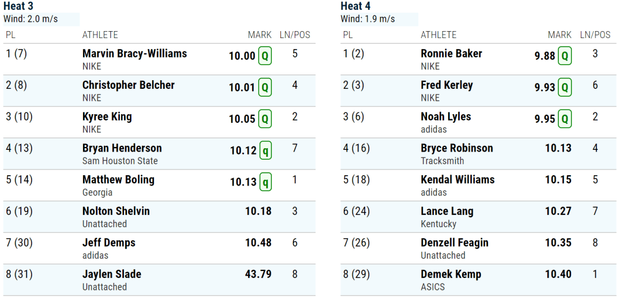Click the Q badge beside Ronnie Baker
The height and width of the screenshot is (298, 623).
pos(565,56)
